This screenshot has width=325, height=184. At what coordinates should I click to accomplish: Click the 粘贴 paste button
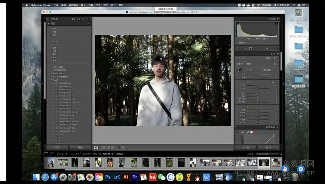click(x=80, y=147)
